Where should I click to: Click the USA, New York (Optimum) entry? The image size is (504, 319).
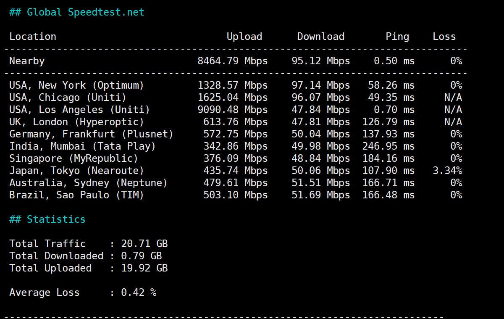point(76,85)
